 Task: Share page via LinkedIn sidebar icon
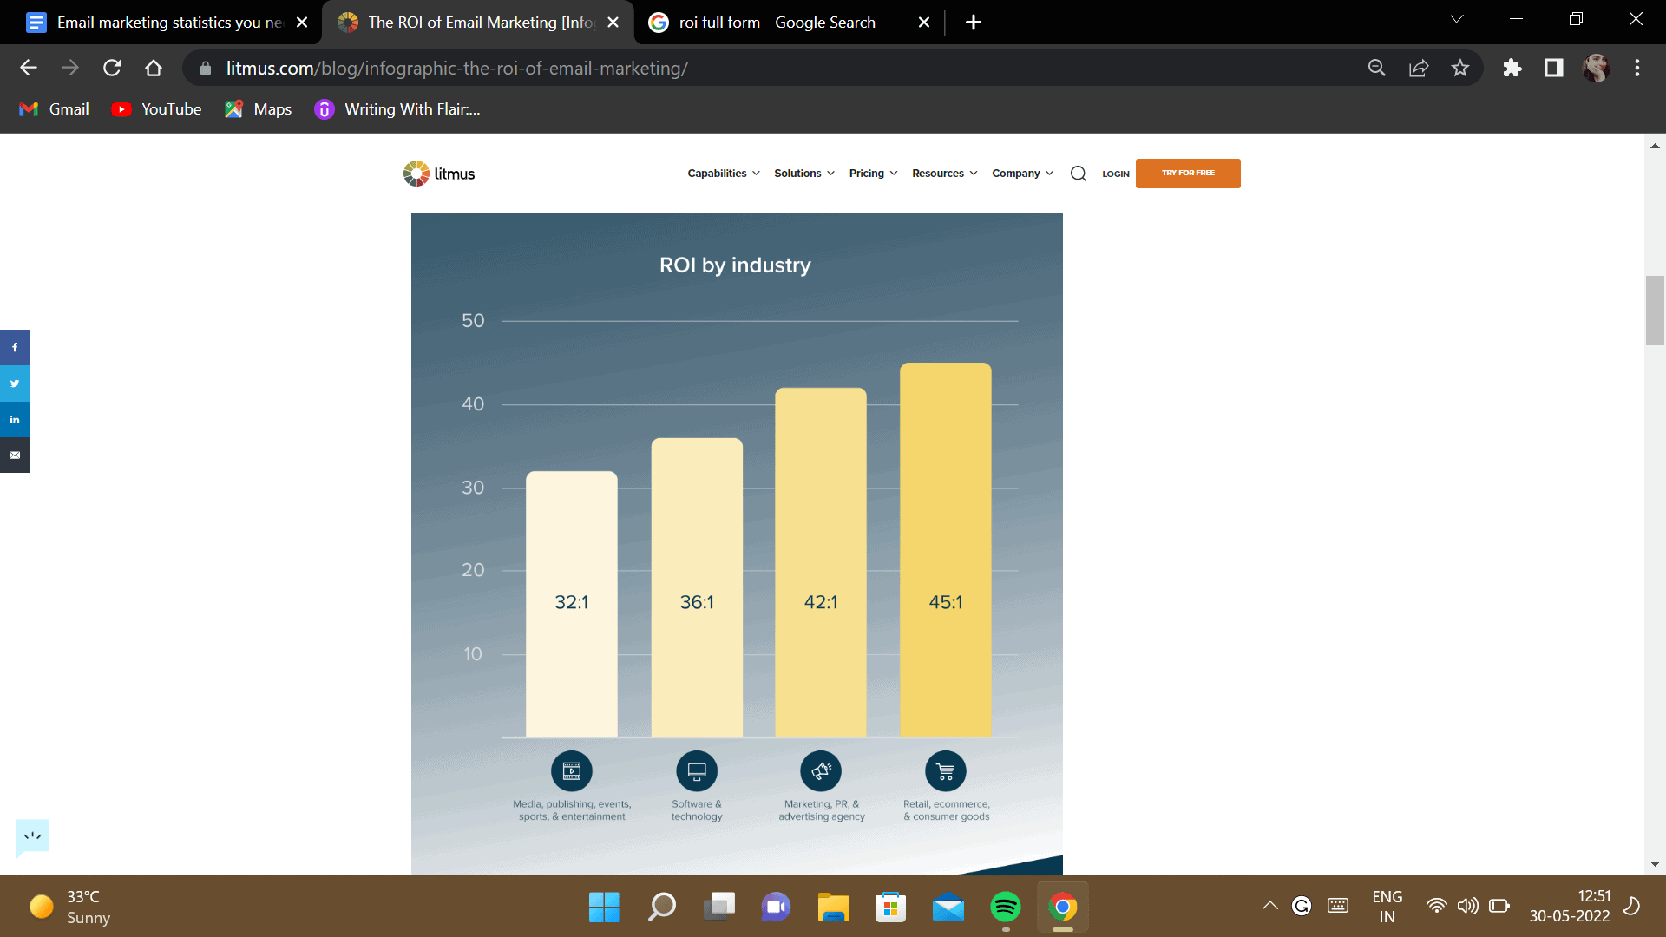[15, 419]
